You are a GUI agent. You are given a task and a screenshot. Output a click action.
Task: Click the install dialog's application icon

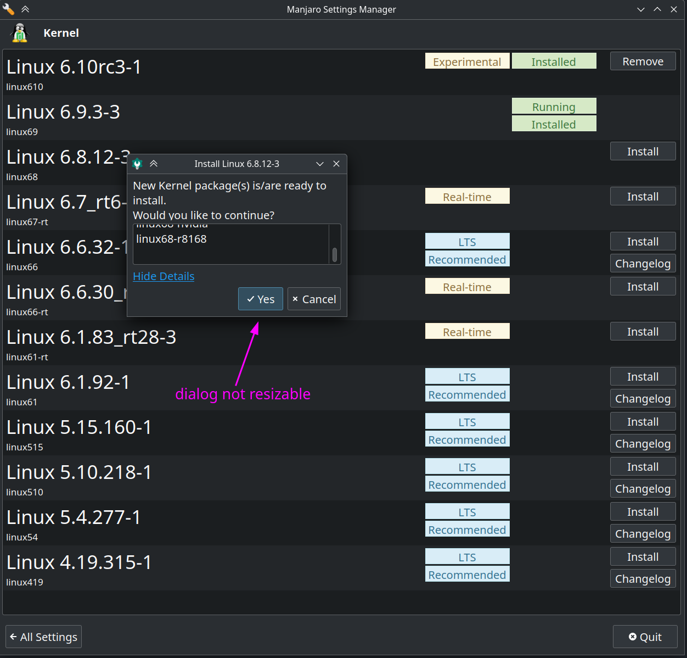137,164
